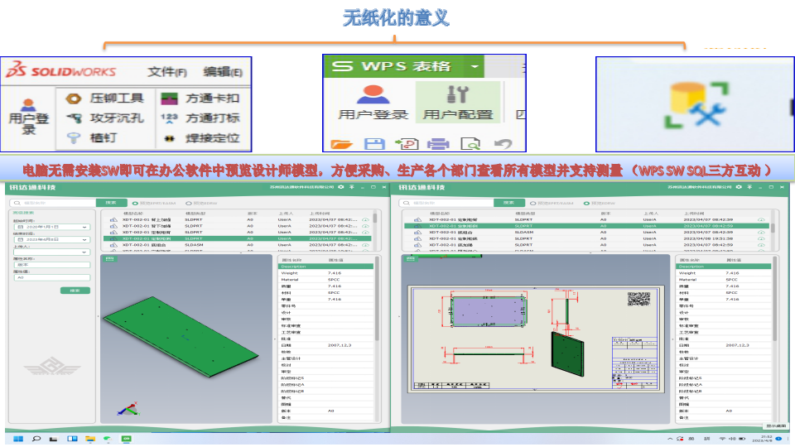
Task: Open the 起始时间 date dropdown
Action: point(84,227)
